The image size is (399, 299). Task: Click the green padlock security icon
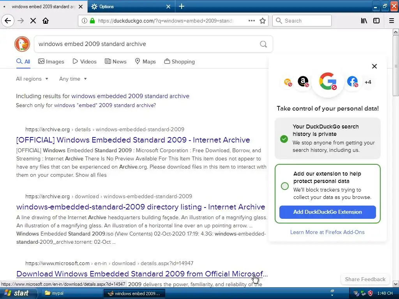point(92,21)
